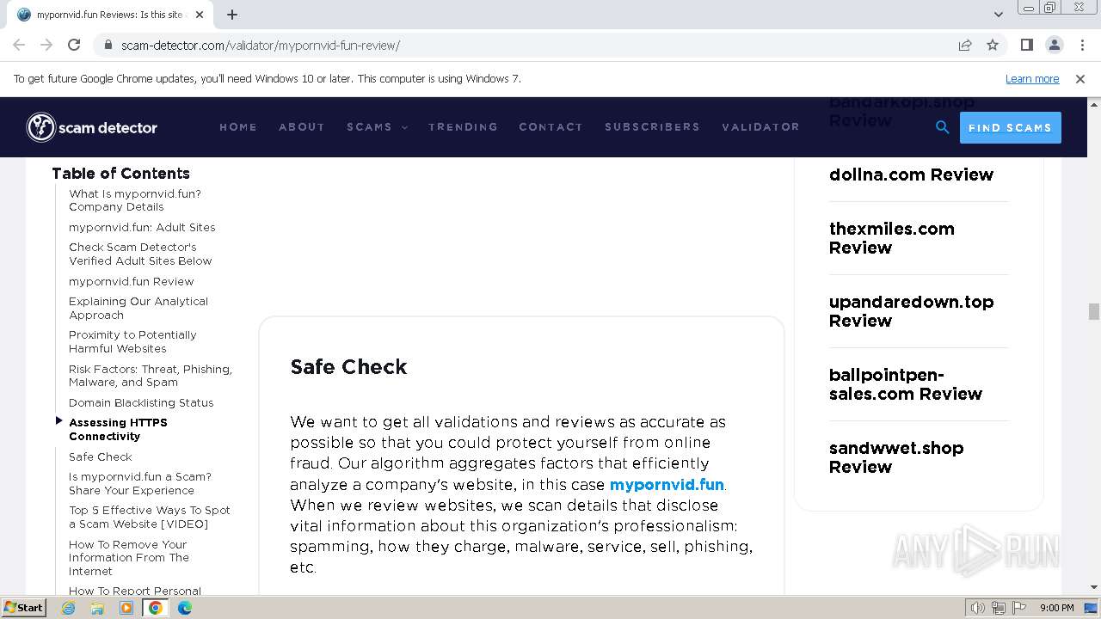Click the Learn more link
The height and width of the screenshot is (619, 1101).
coord(1032,78)
